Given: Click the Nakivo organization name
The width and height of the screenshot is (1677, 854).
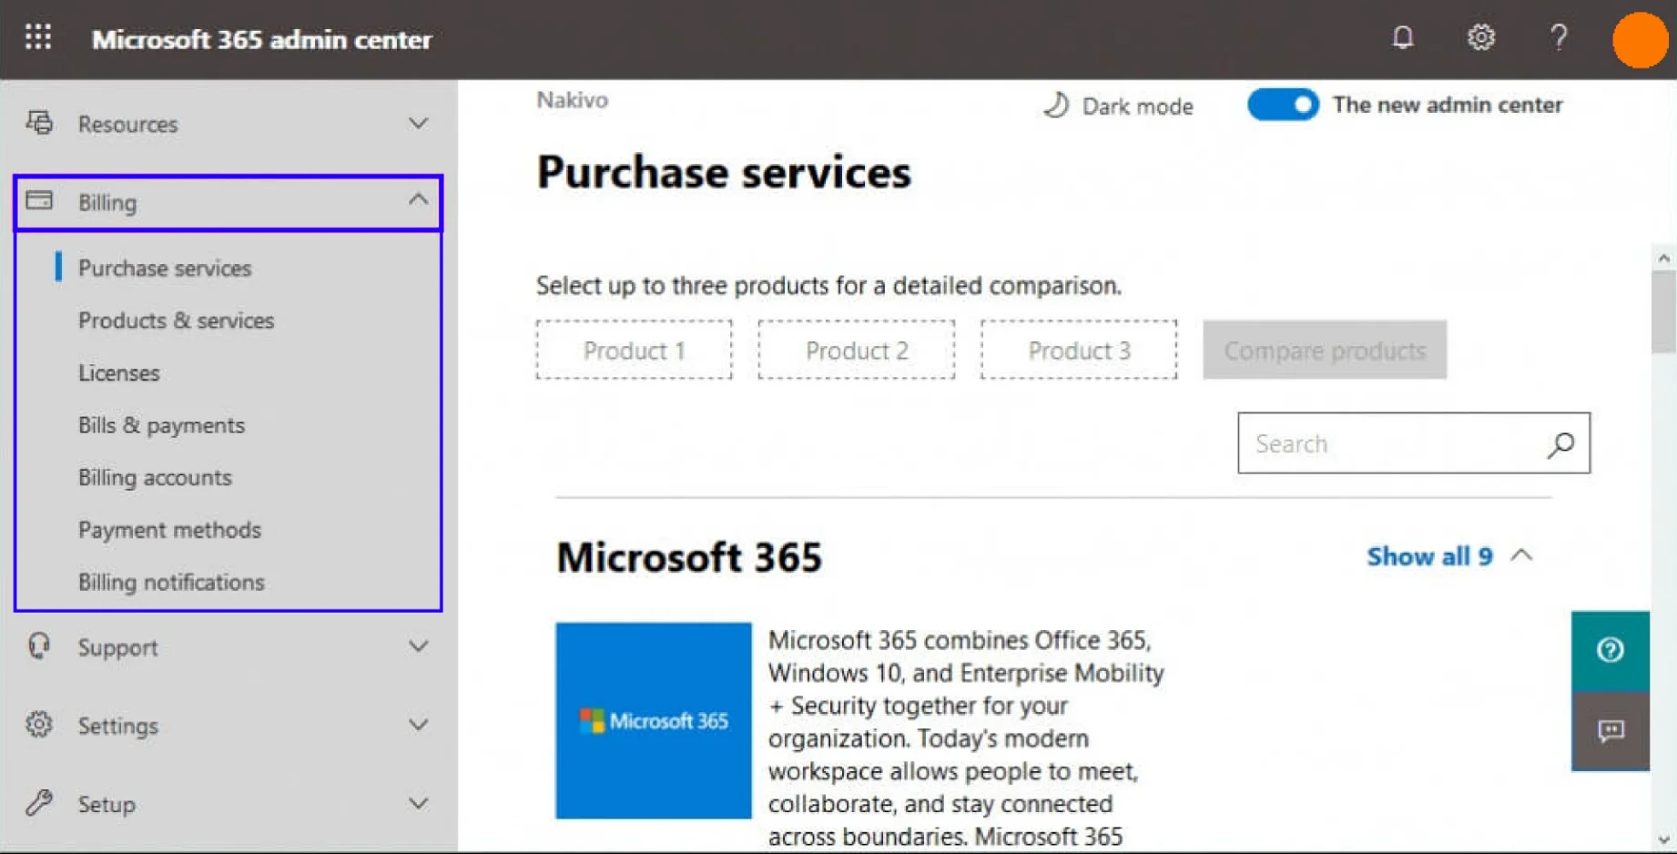Looking at the screenshot, I should 572,100.
